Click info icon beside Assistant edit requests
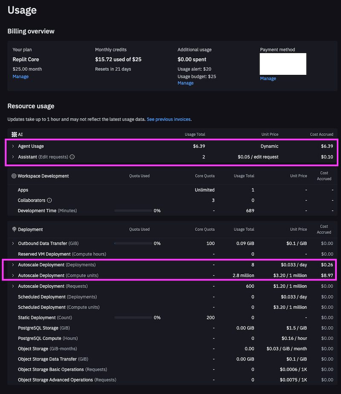 72,157
